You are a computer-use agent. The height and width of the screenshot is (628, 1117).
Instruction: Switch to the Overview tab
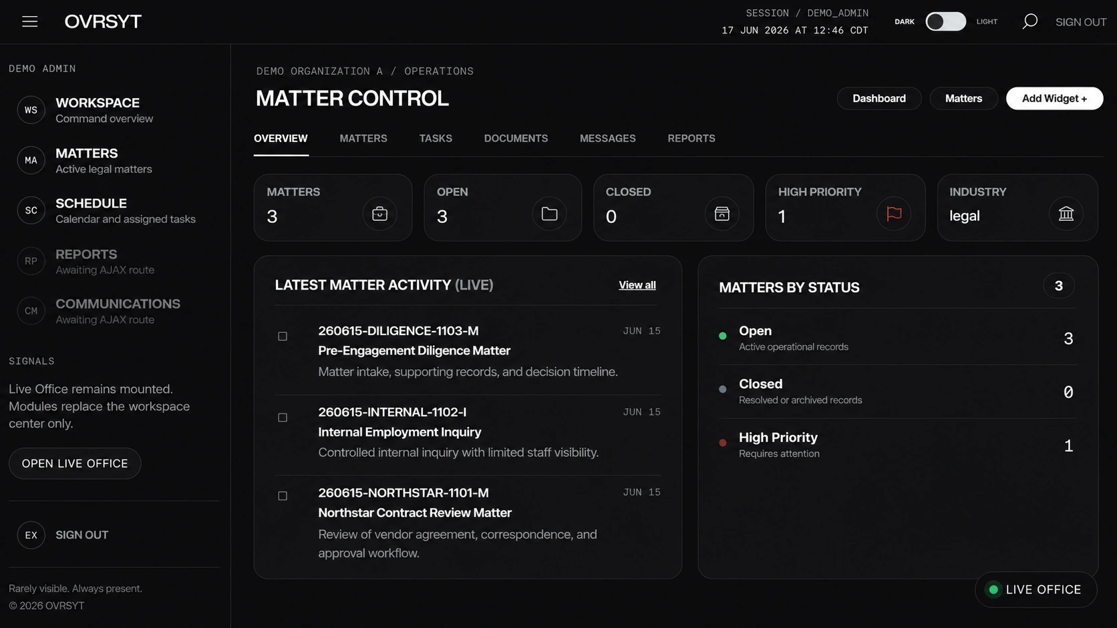pyautogui.click(x=281, y=139)
